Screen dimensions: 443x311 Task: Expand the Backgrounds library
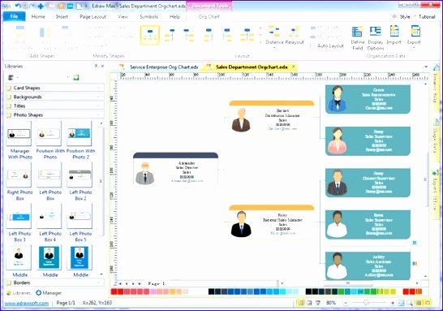pos(55,97)
